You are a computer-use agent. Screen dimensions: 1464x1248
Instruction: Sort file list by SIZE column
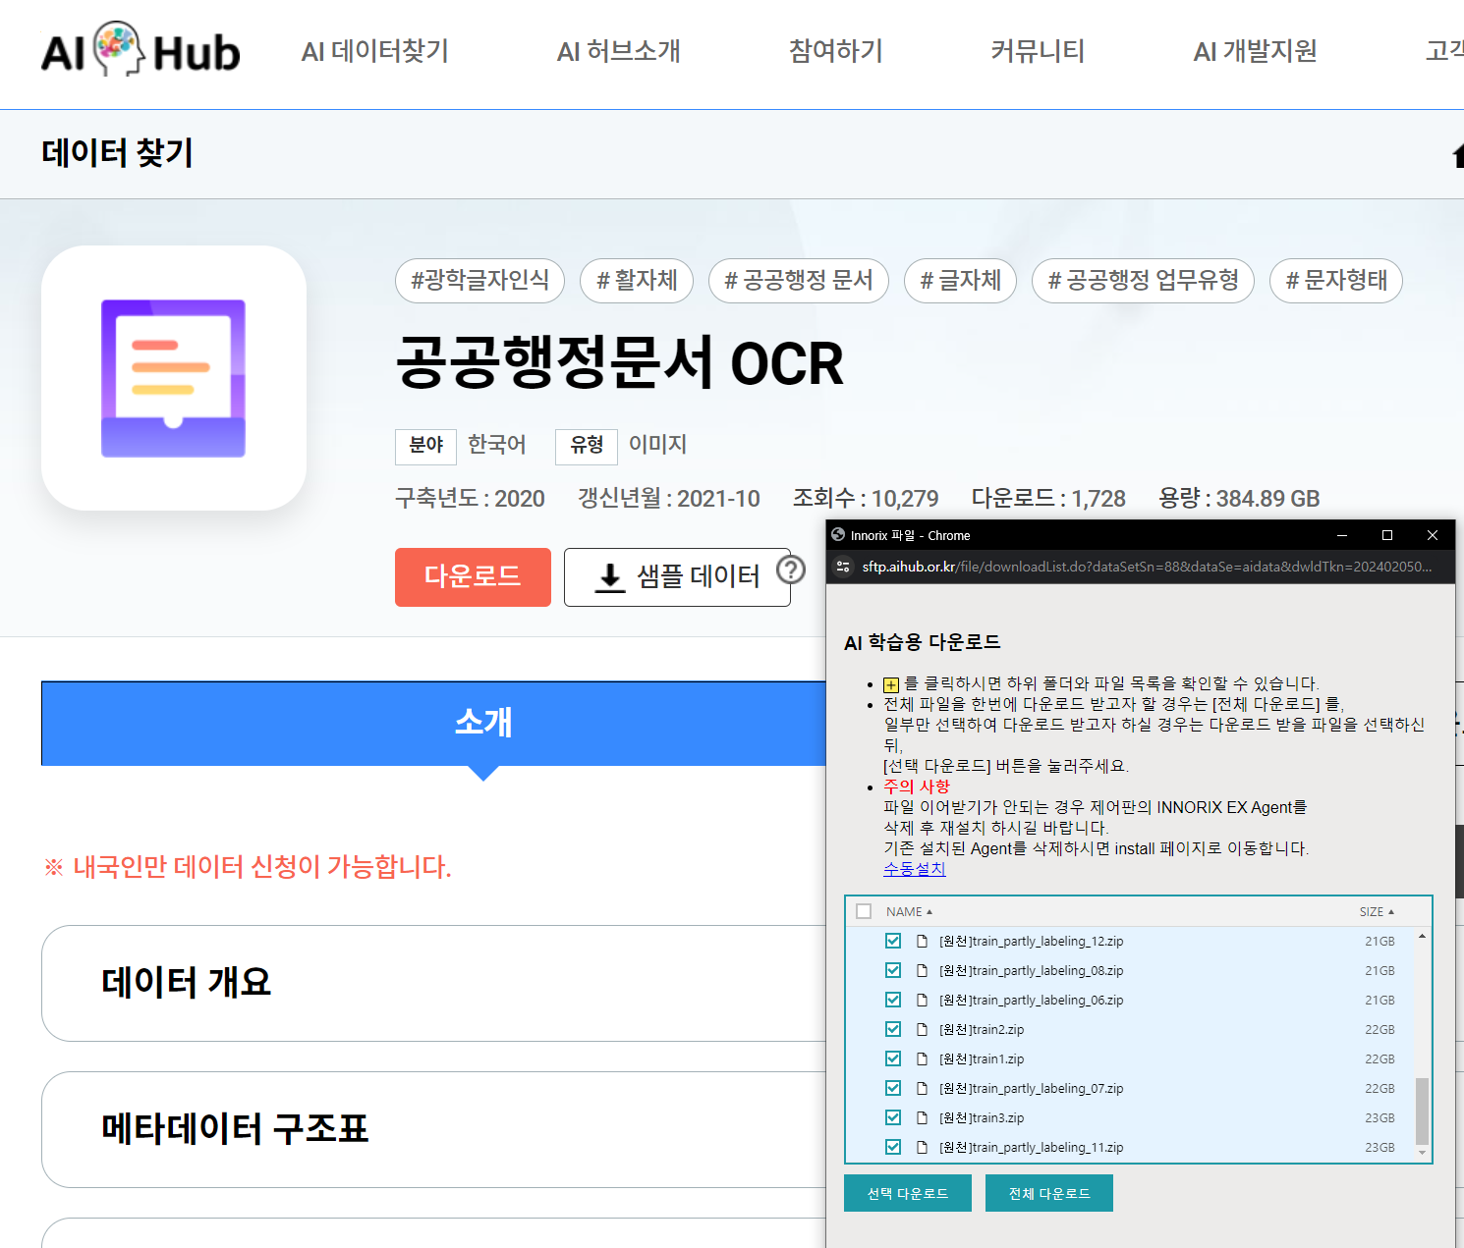[1377, 911]
